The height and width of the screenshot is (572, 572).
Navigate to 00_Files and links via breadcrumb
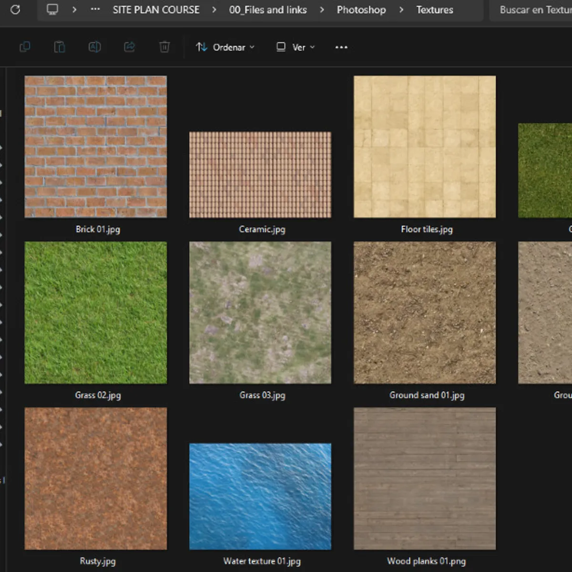pyautogui.click(x=268, y=10)
